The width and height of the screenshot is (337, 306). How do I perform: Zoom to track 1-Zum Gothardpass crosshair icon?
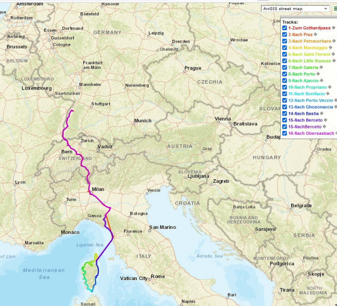click(334, 28)
